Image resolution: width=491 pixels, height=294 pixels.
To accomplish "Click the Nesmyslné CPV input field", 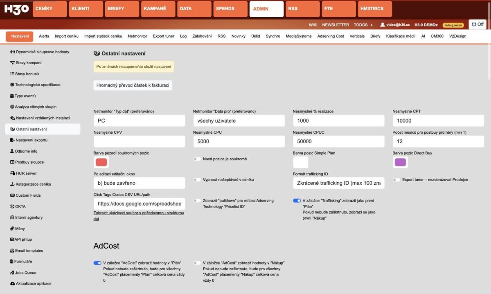I will pyautogui.click(x=140, y=141).
